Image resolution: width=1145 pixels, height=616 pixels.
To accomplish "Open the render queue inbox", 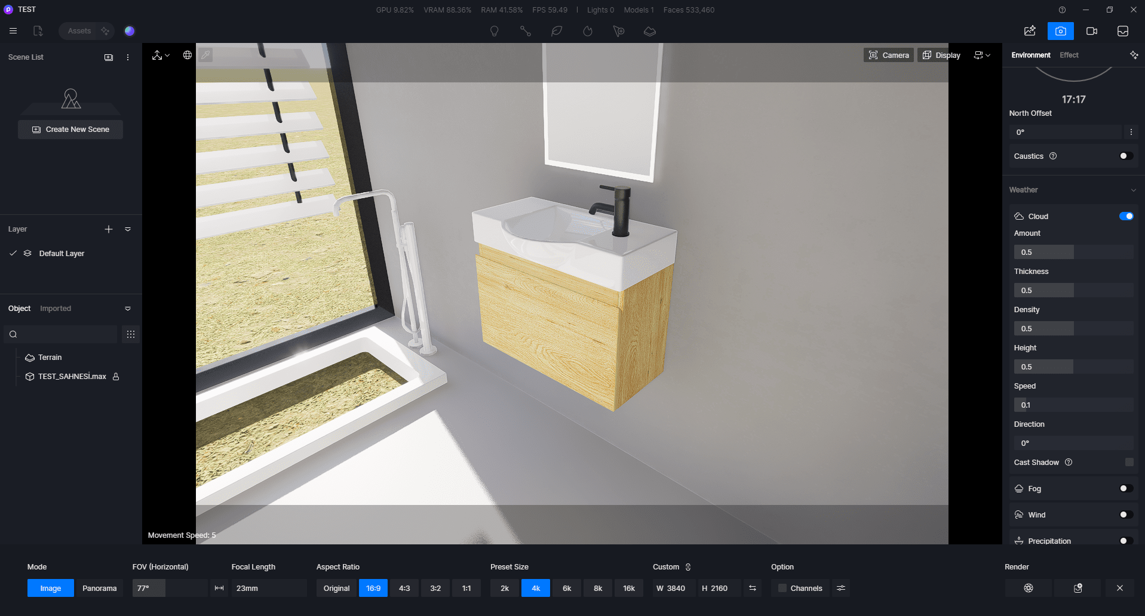I will 1123,30.
